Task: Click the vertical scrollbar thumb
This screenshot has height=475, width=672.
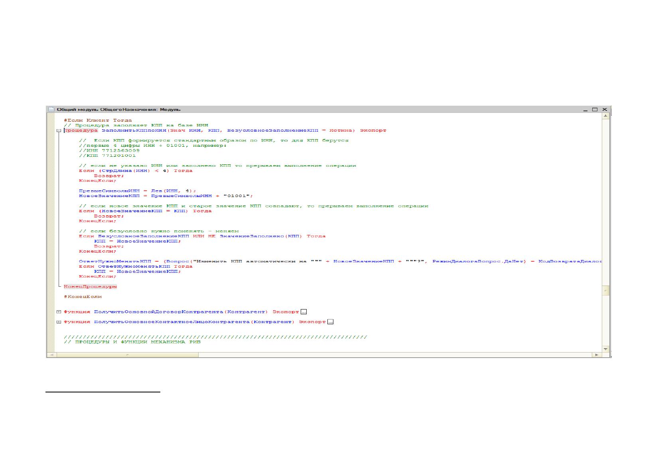Action: [x=605, y=290]
